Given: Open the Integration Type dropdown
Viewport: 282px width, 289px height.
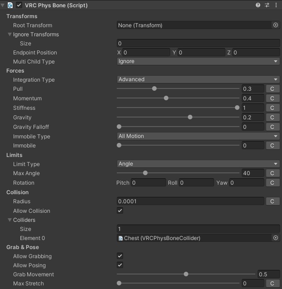Looking at the screenshot, I should pyautogui.click(x=198, y=79).
